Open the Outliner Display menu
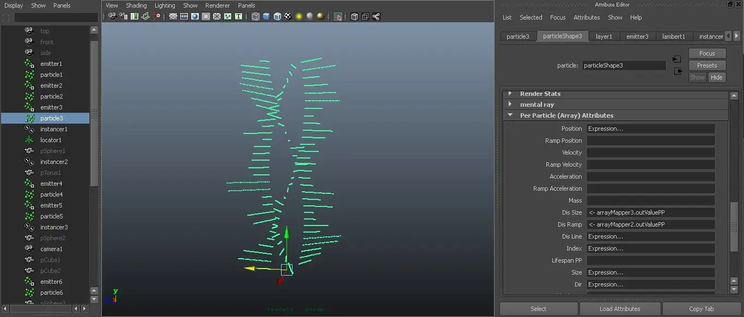Screen dimensions: 744x317 (14, 5)
